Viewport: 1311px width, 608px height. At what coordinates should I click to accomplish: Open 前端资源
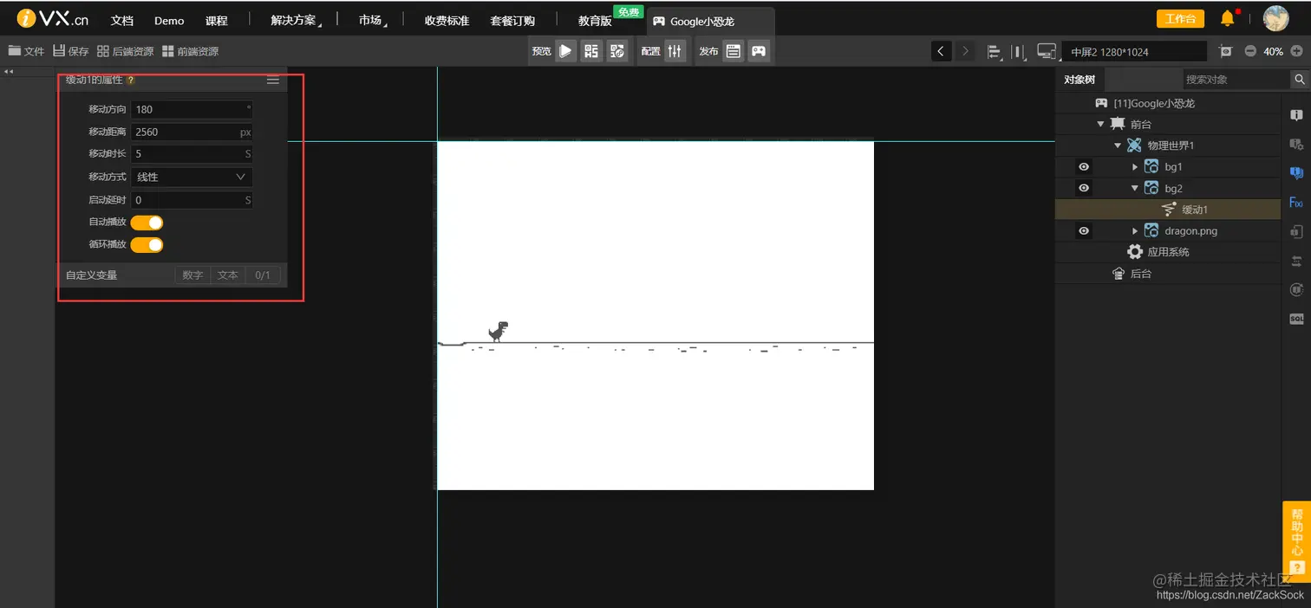click(190, 51)
